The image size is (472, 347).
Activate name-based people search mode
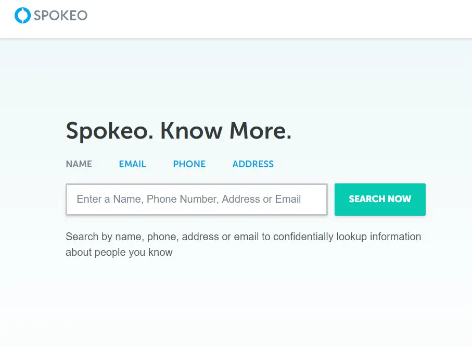pos(79,164)
